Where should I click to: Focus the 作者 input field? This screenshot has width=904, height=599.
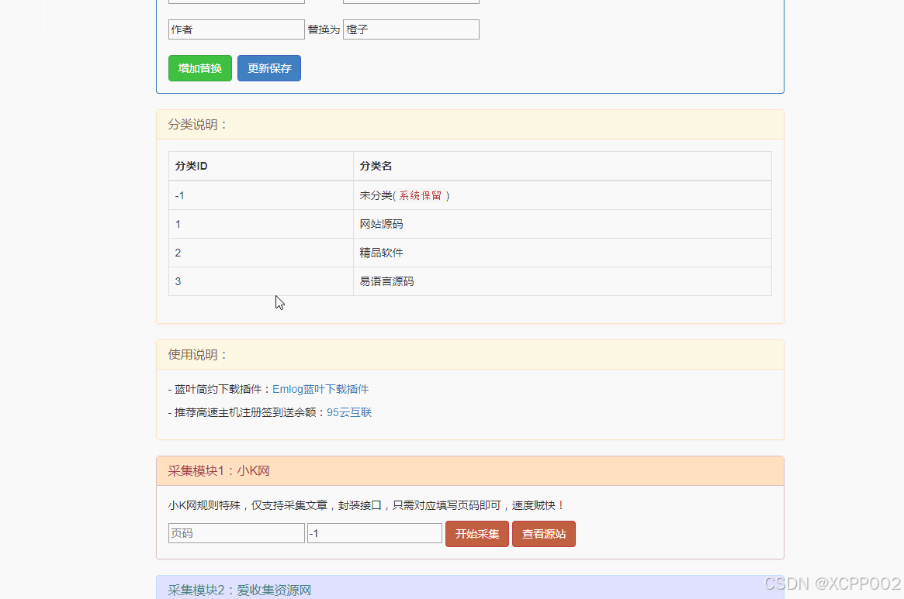237,29
